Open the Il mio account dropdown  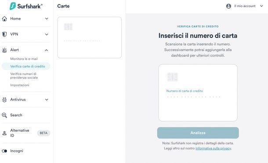tap(245, 6)
